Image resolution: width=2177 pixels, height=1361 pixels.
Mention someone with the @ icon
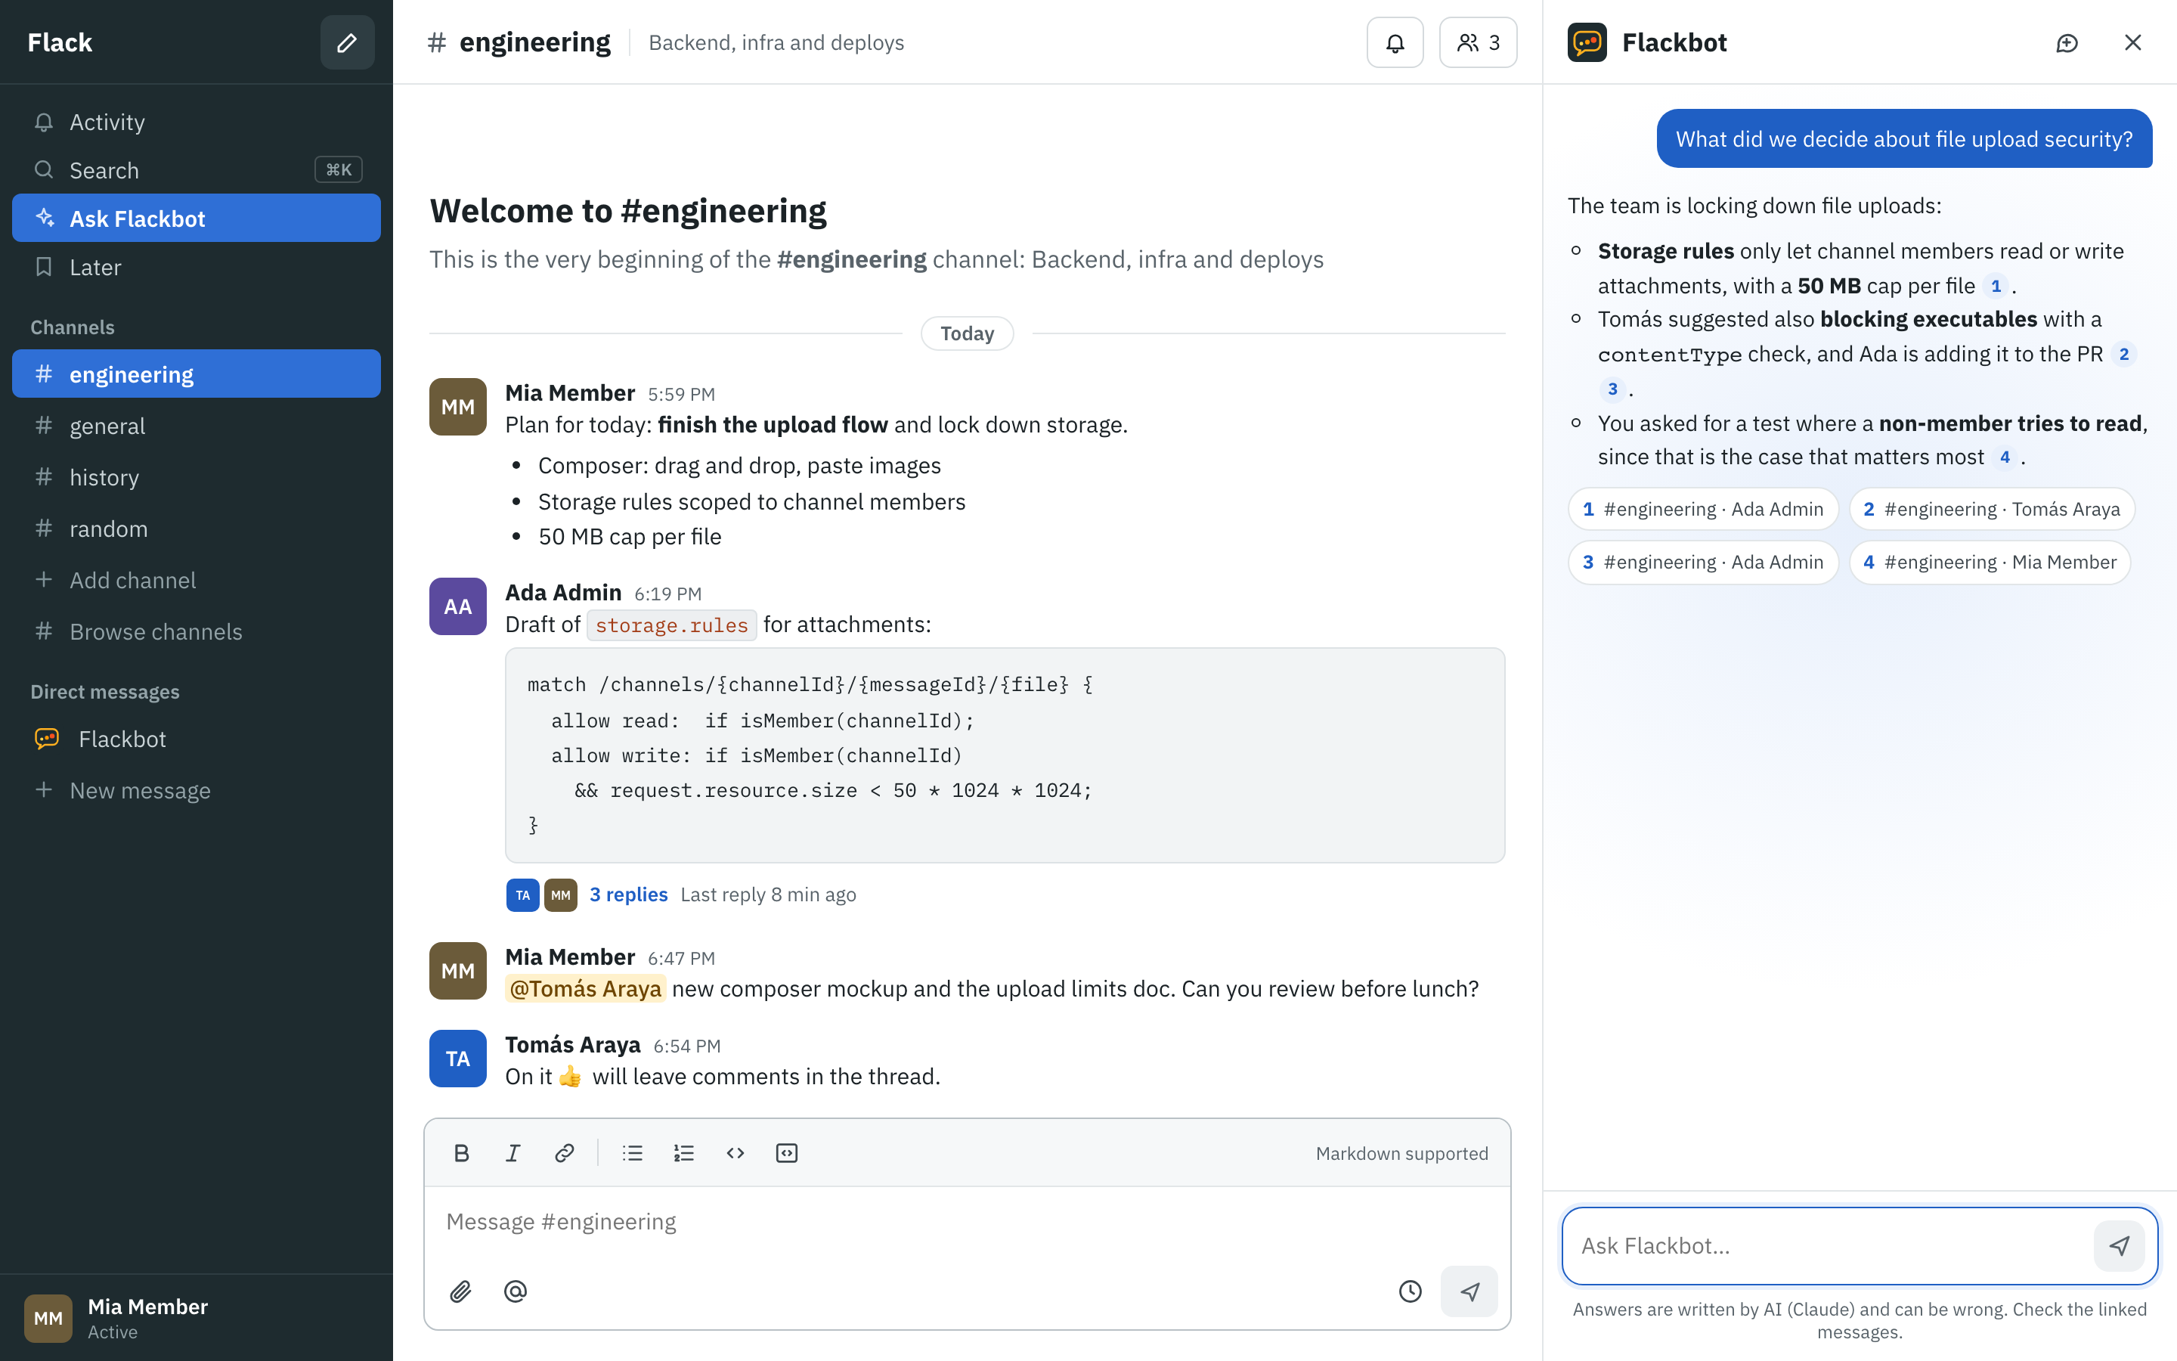[x=515, y=1291]
